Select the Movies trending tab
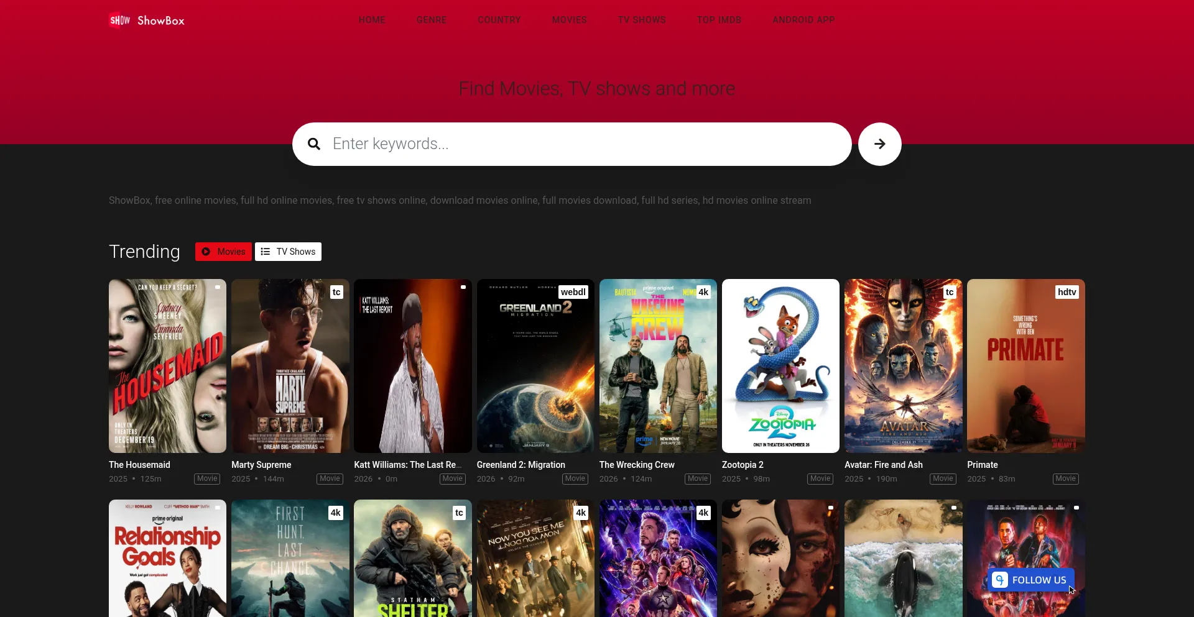This screenshot has height=617, width=1194. (x=223, y=252)
